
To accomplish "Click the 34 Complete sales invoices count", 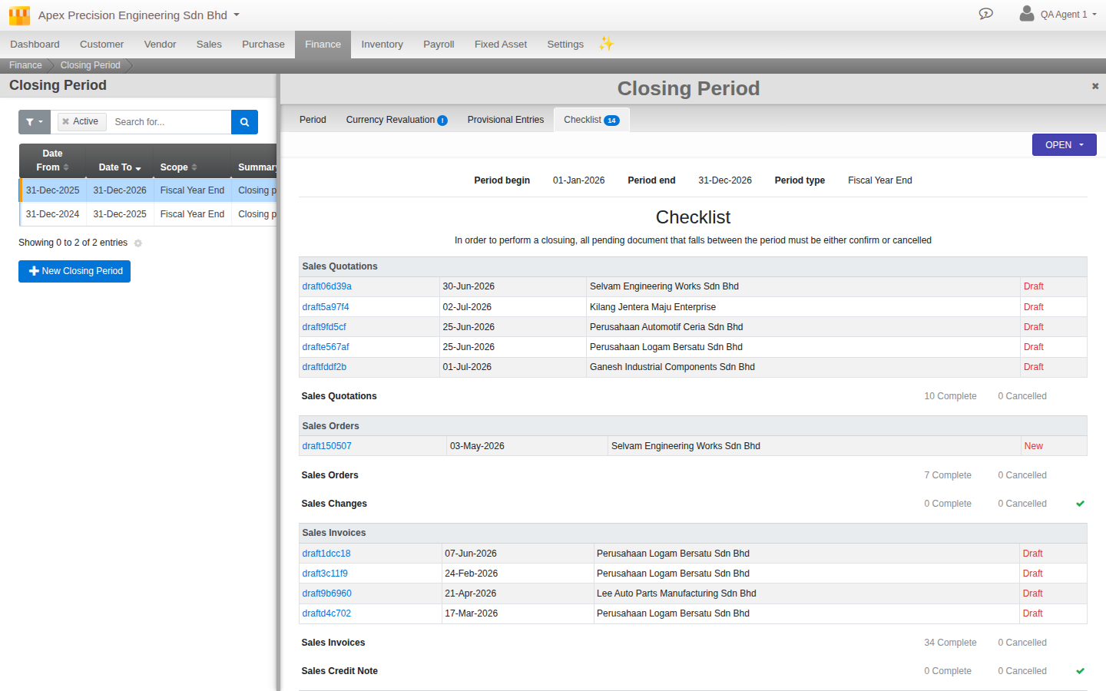I will click(950, 643).
